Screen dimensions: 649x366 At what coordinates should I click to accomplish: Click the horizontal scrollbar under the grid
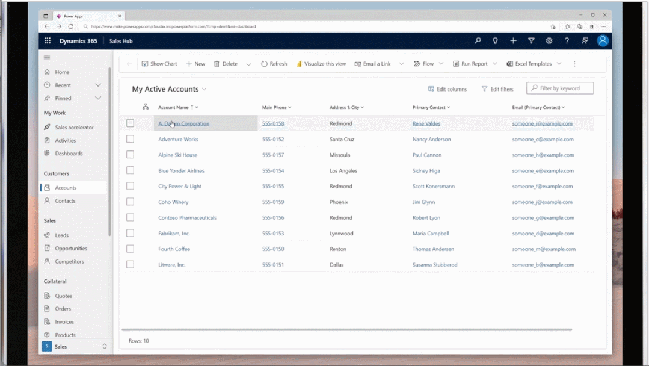tap(347, 330)
